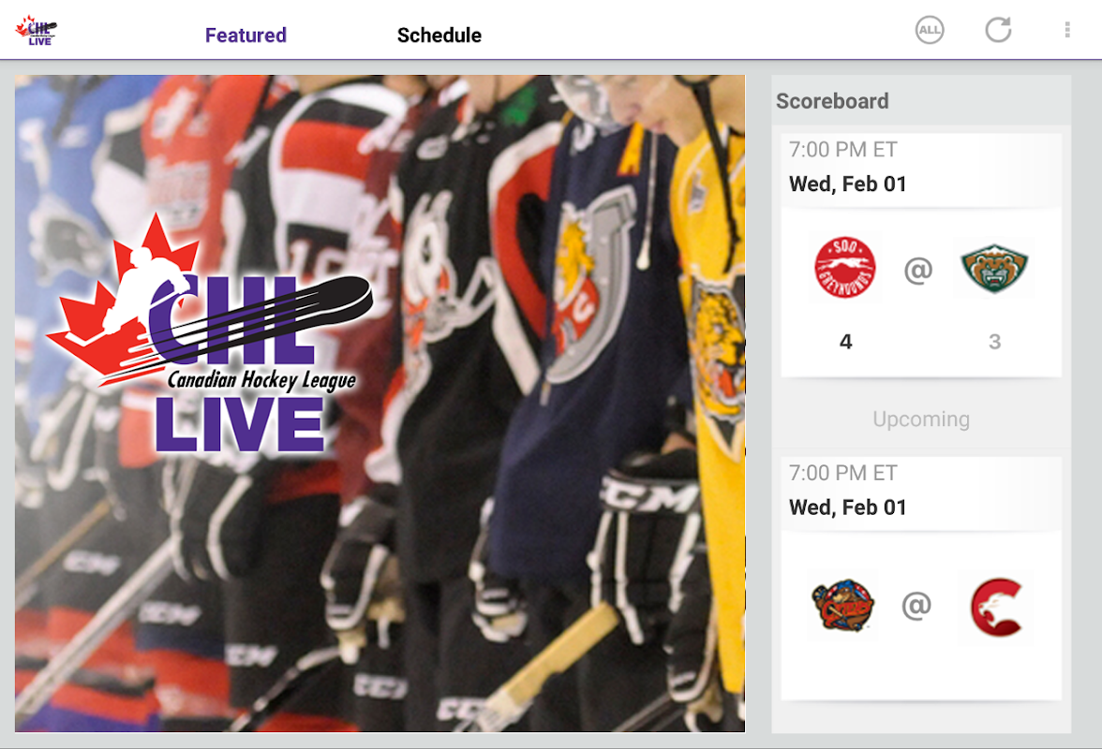Click the @ symbol in finished game
Image resolution: width=1102 pixels, height=749 pixels.
tap(918, 270)
